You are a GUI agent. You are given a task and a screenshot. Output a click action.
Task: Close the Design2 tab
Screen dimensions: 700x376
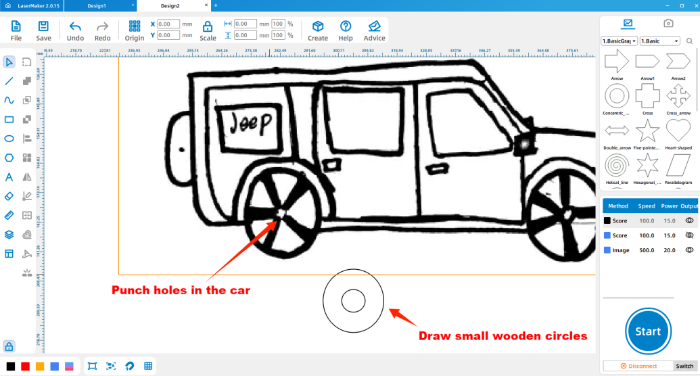click(206, 5)
